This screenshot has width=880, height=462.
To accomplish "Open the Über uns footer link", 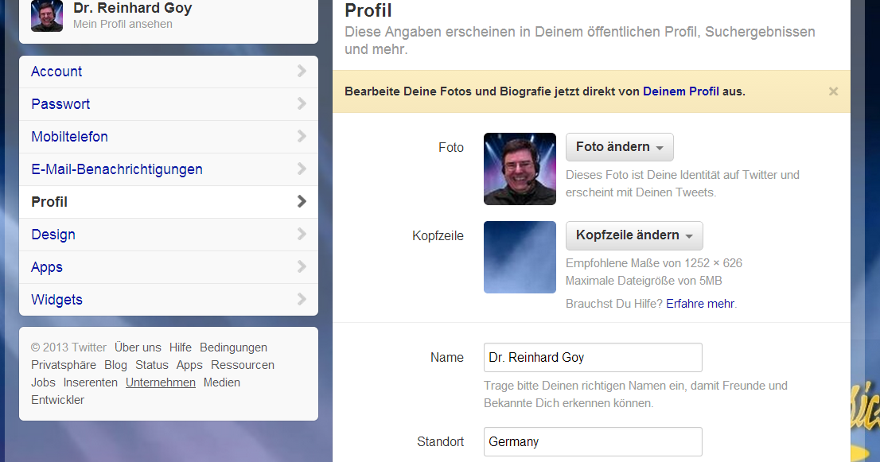I will (x=138, y=347).
